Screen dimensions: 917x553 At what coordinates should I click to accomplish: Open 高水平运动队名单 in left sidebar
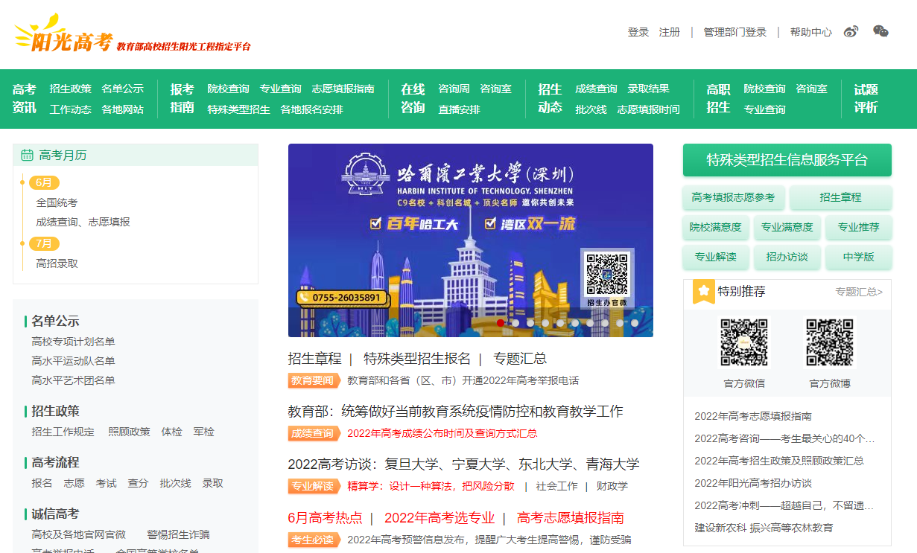click(73, 361)
